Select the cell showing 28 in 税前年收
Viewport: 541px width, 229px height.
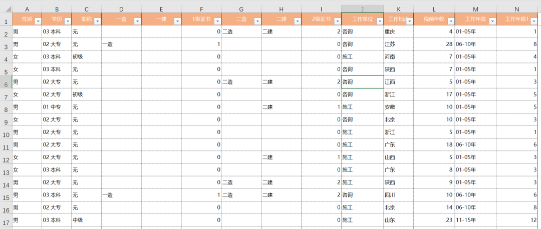click(x=434, y=44)
